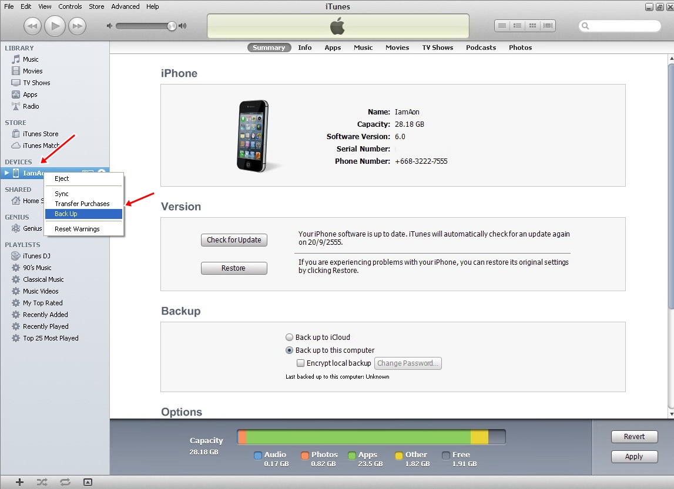Open the Advanced menu

pyautogui.click(x=125, y=6)
